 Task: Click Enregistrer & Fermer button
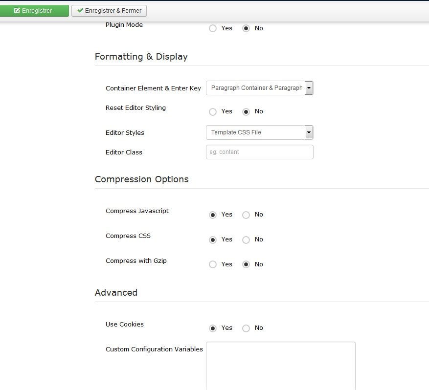coord(109,11)
